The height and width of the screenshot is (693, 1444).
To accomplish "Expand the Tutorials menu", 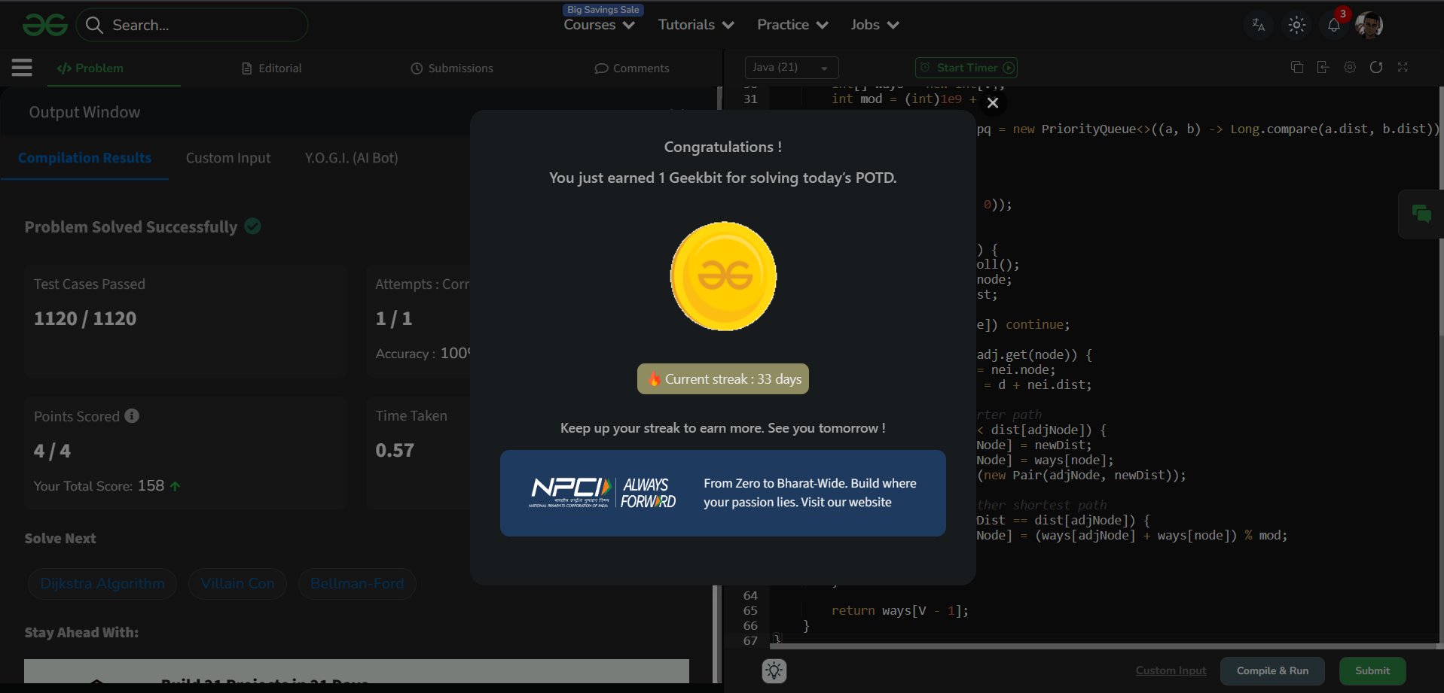I will pos(695,25).
